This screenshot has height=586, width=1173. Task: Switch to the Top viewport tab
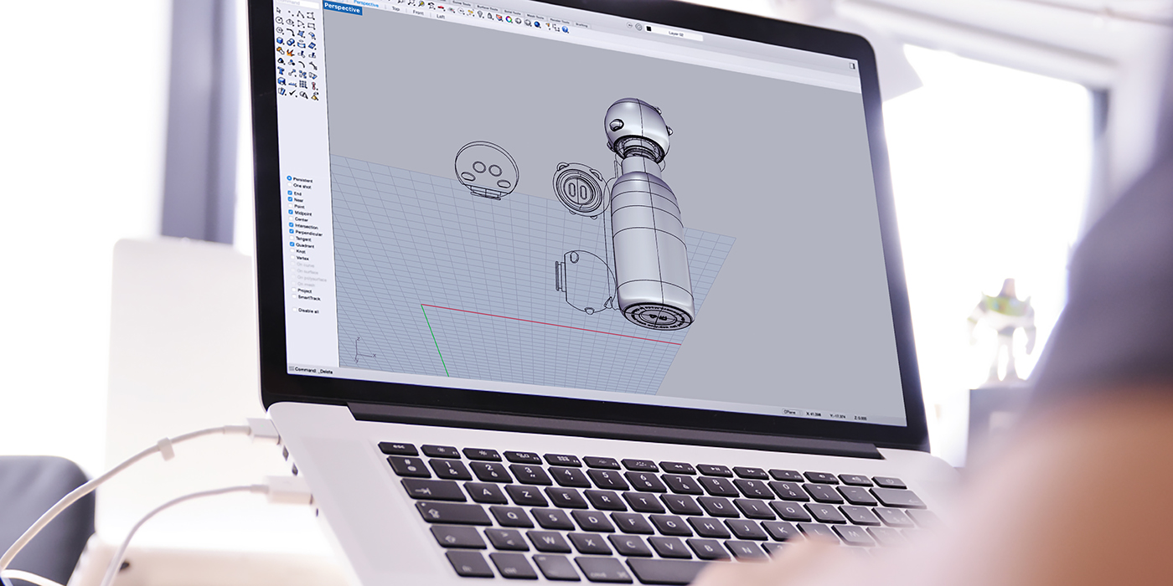click(395, 8)
